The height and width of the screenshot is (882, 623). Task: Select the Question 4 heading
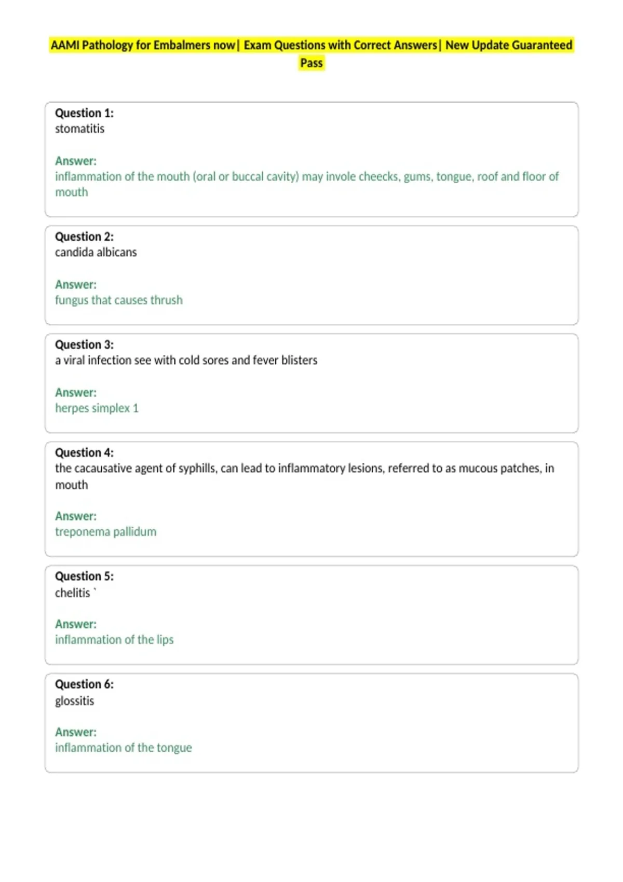pos(84,452)
